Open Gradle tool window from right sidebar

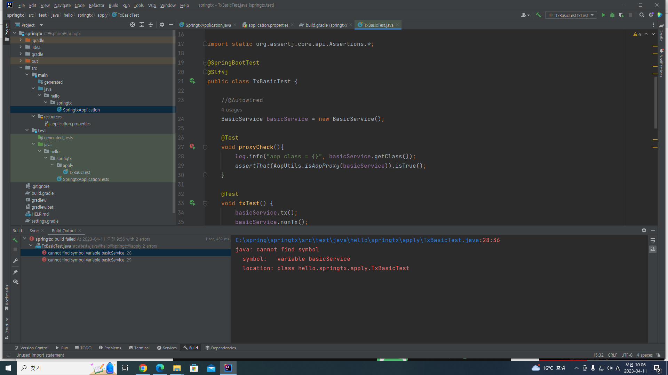(661, 33)
